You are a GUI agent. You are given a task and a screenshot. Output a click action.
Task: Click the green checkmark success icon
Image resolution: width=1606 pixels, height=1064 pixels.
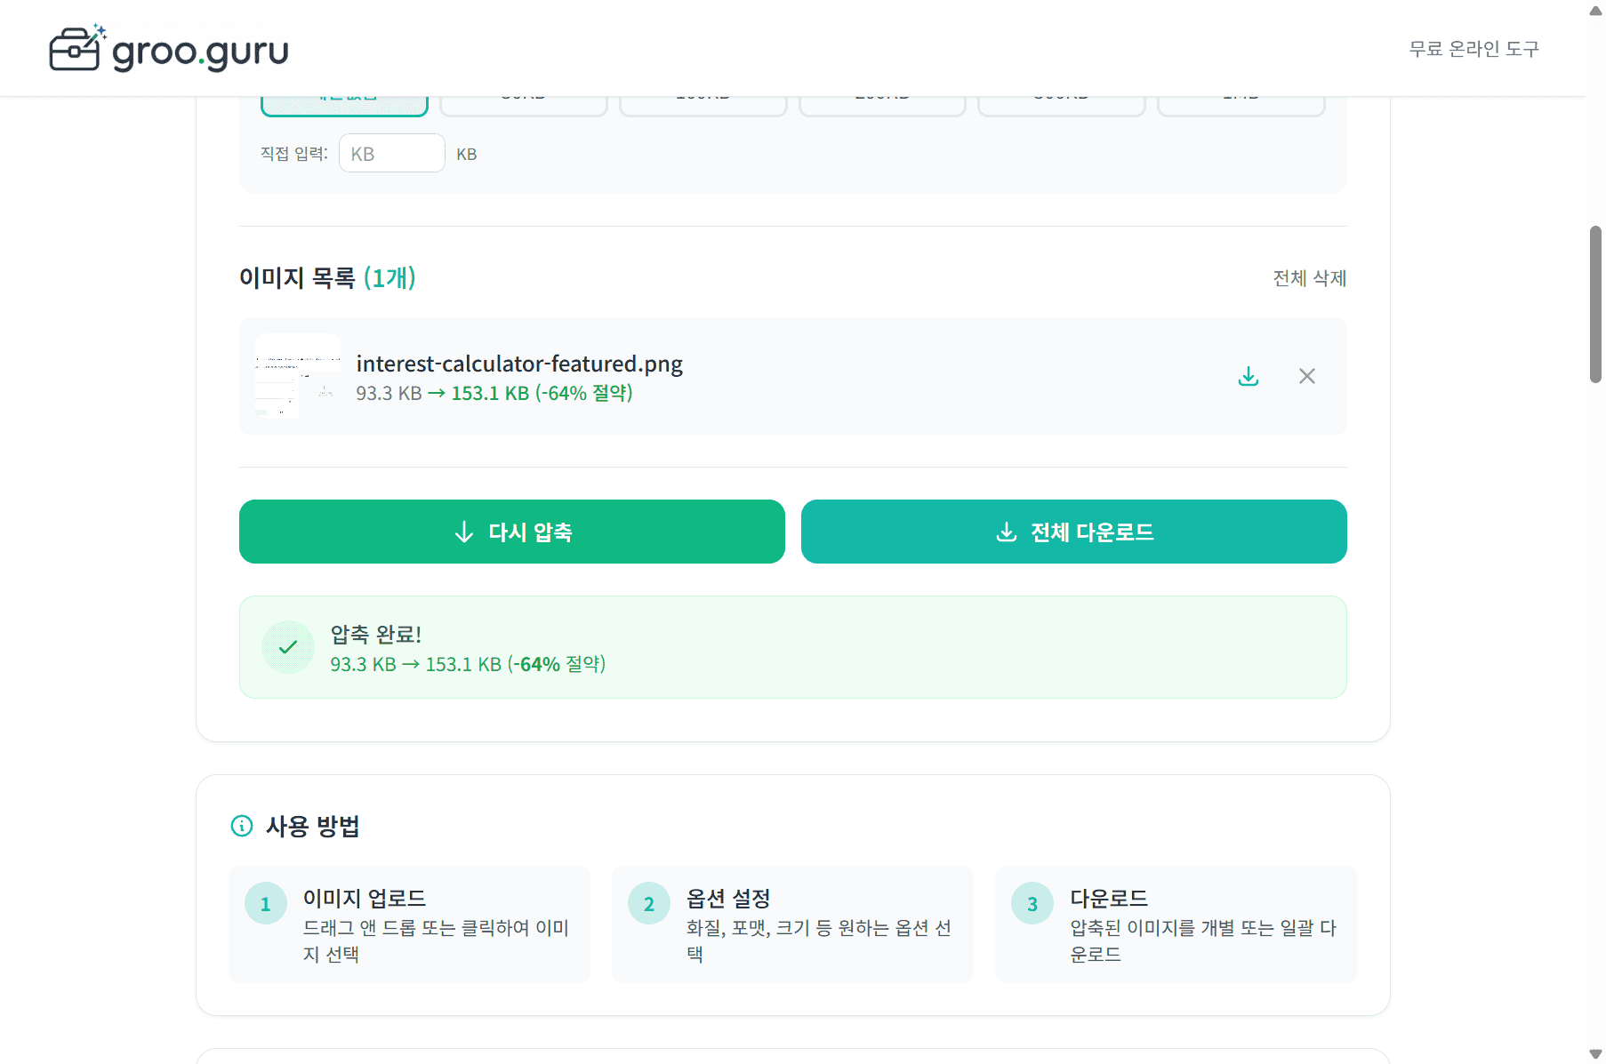(x=287, y=647)
